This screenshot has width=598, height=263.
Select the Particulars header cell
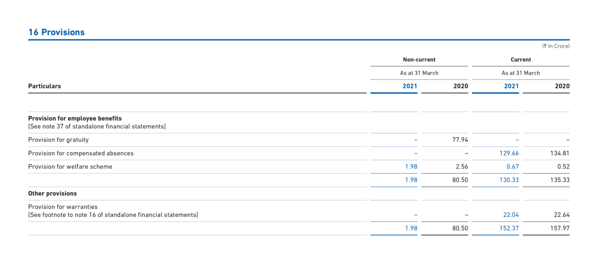click(x=44, y=86)
